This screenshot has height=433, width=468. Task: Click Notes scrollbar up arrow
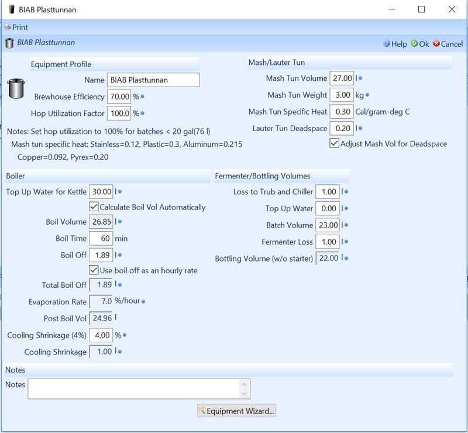[x=245, y=384]
